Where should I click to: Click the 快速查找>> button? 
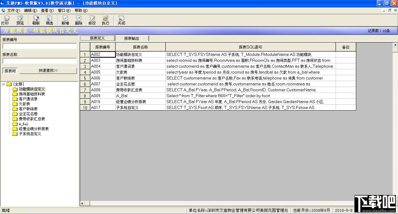click(x=48, y=71)
